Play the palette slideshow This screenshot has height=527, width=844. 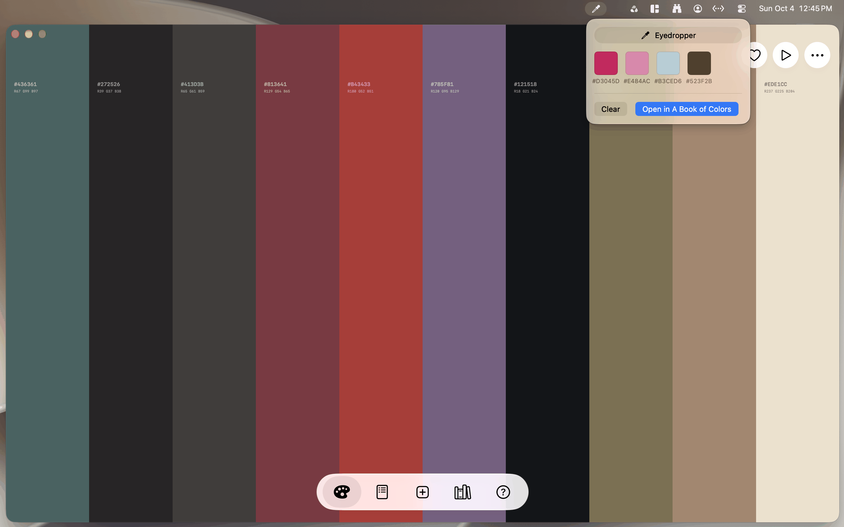[785, 55]
